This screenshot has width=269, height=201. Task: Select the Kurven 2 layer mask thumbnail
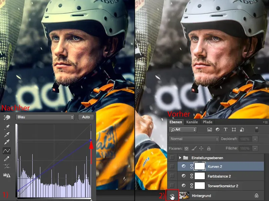coord(200,166)
